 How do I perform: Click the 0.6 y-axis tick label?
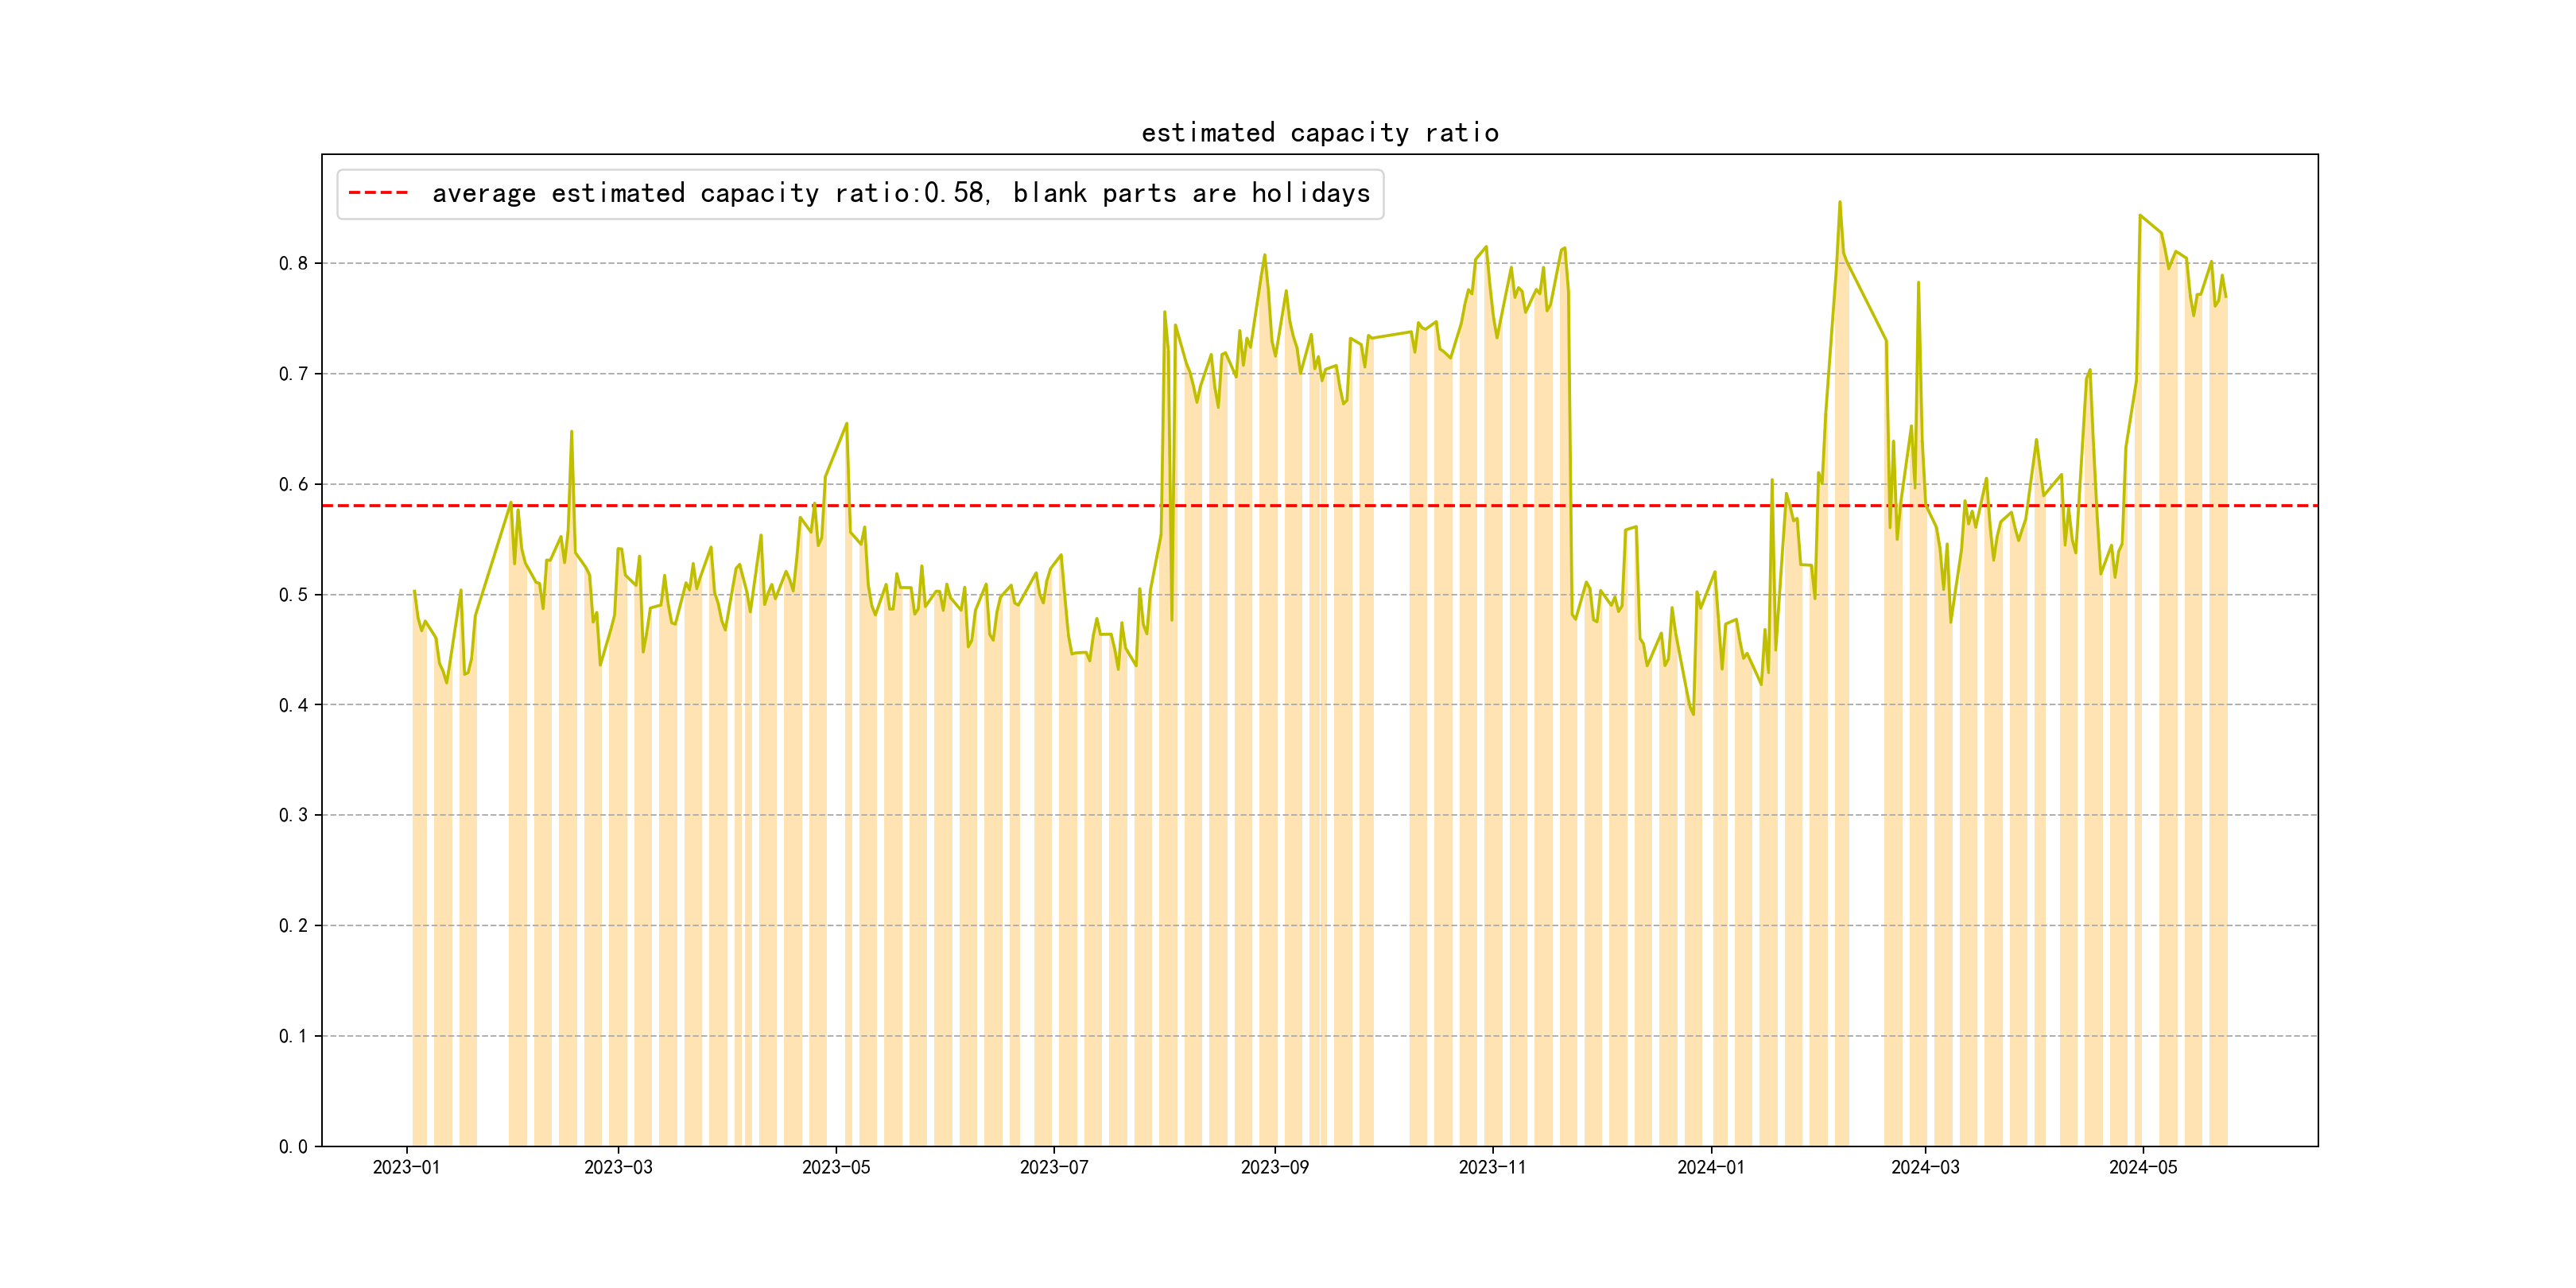pyautogui.click(x=293, y=485)
